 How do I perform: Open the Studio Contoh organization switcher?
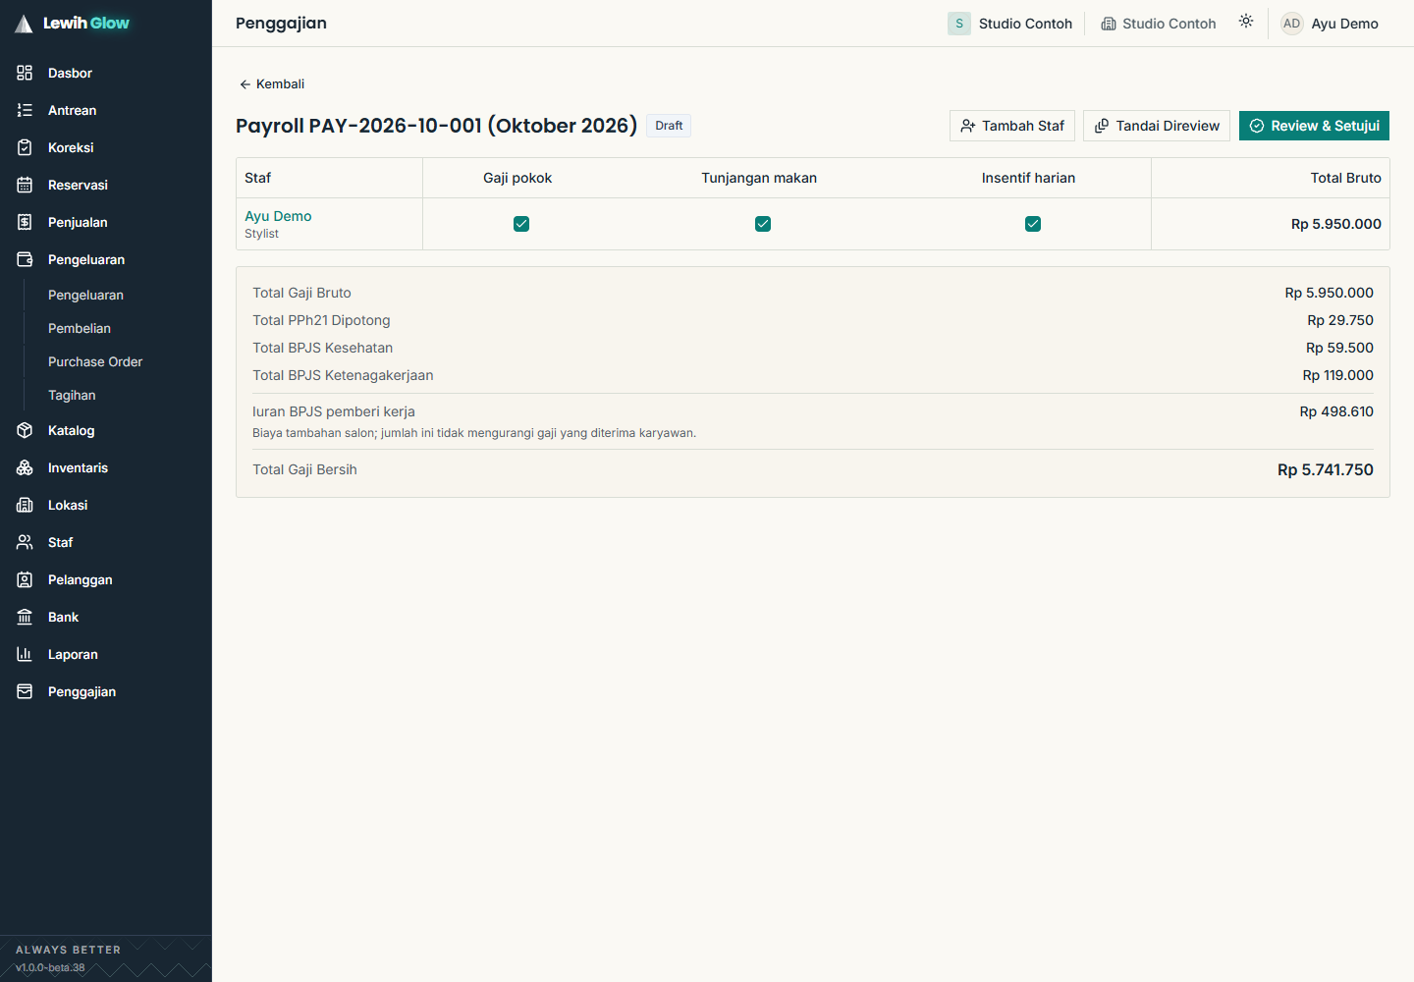(1010, 24)
